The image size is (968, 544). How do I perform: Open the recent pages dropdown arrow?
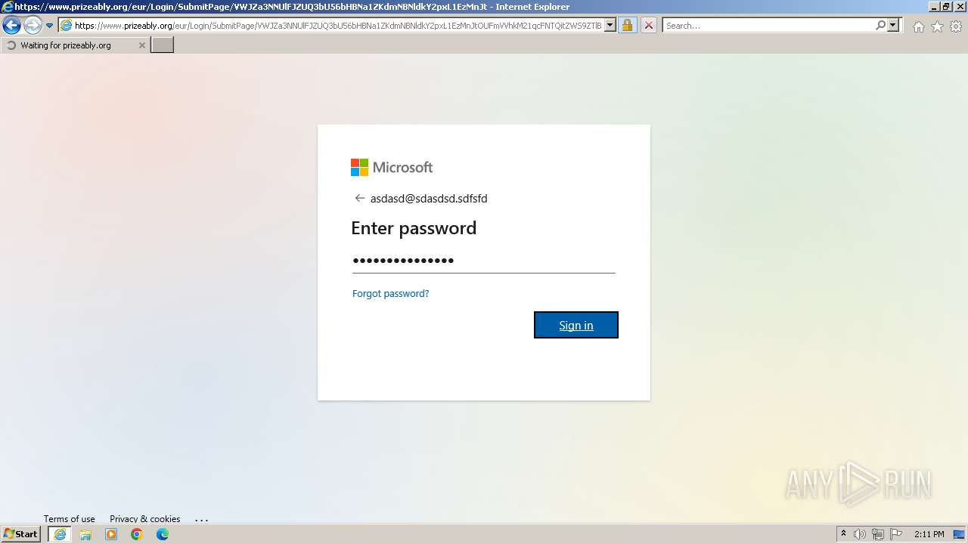50,26
